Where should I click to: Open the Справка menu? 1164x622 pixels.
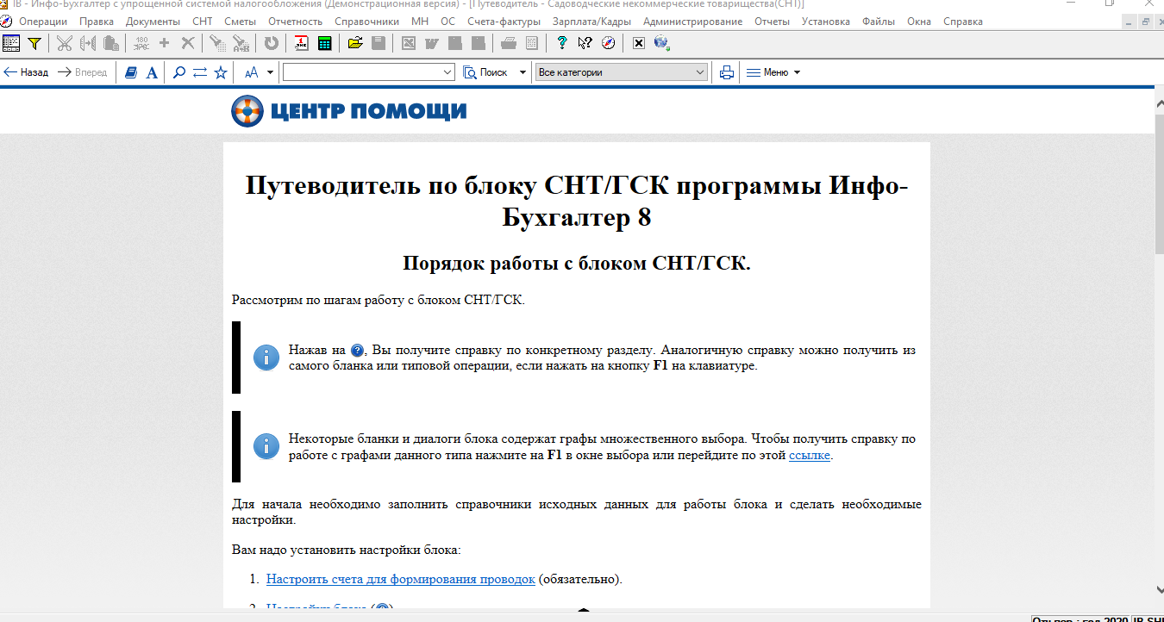963,22
